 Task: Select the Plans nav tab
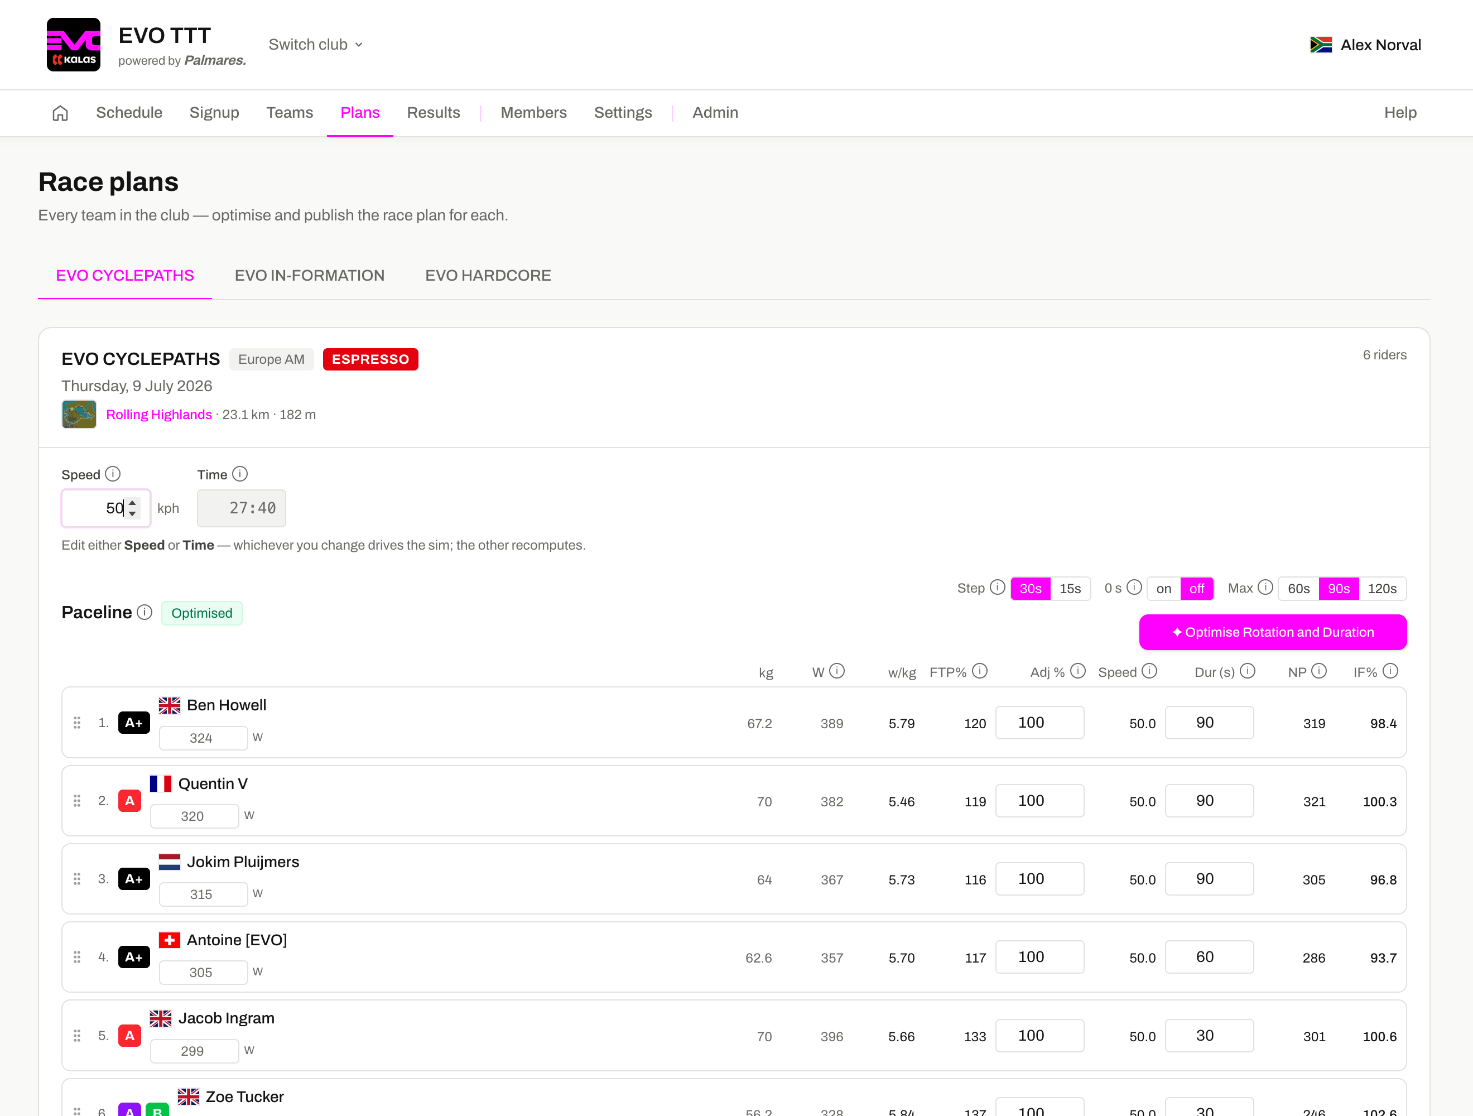[360, 113]
